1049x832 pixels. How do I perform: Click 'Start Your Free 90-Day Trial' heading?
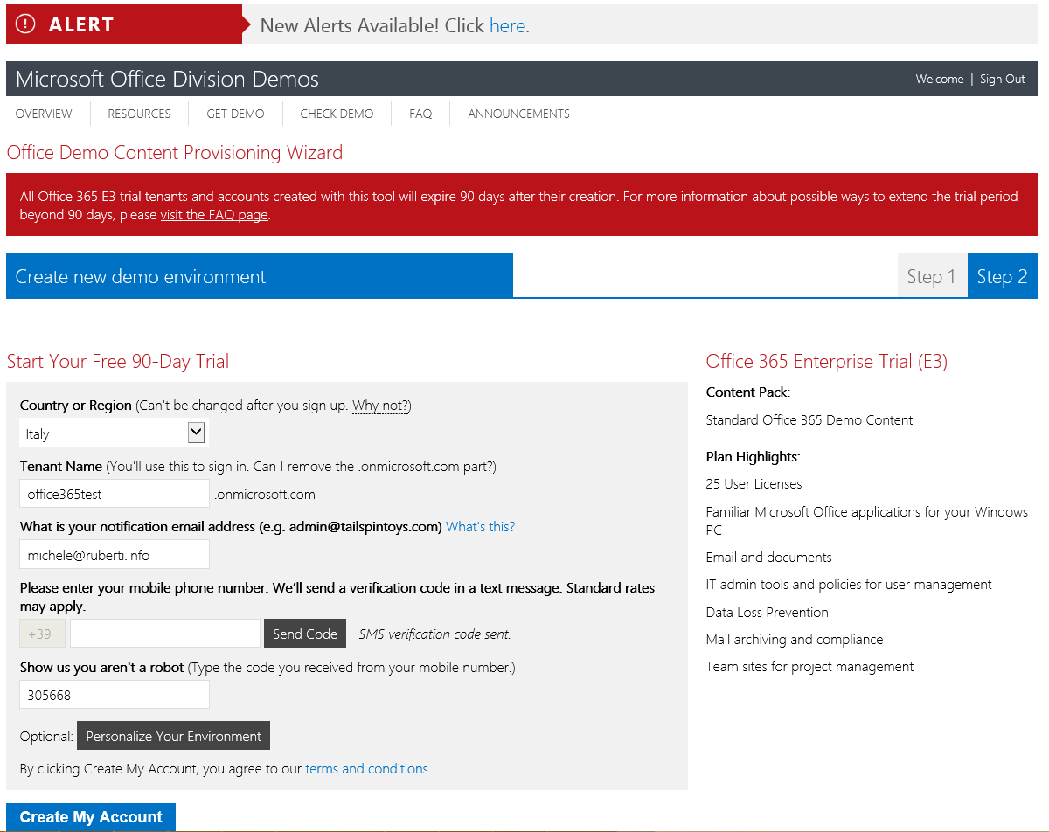[118, 362]
